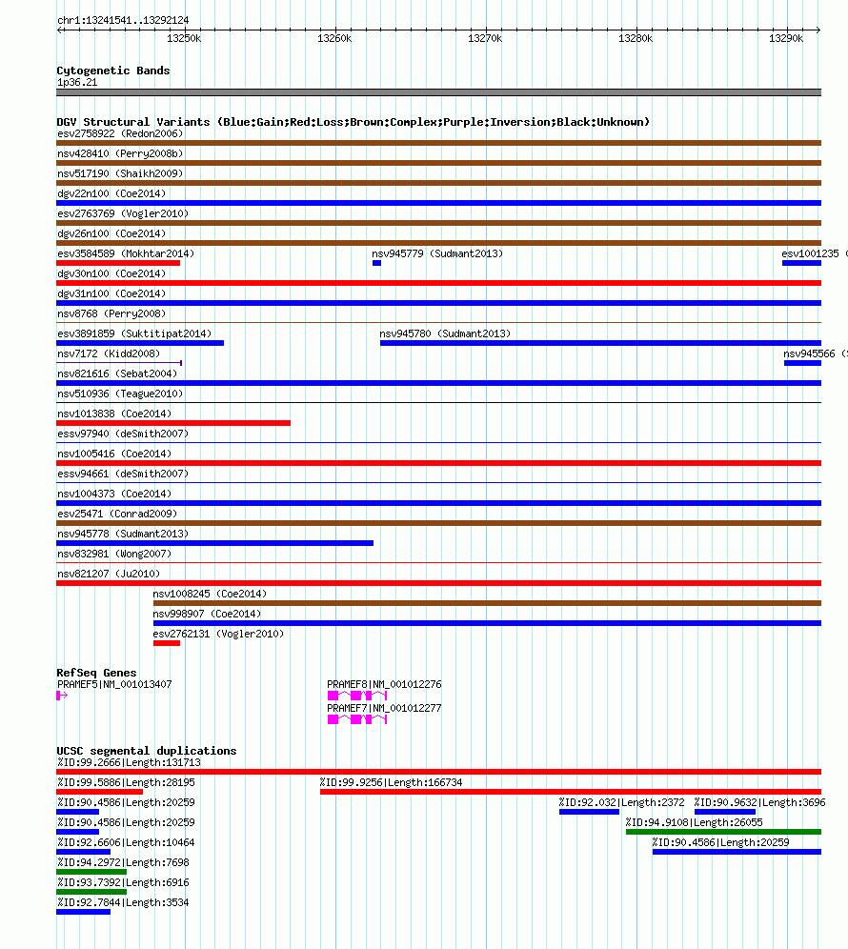Open the %ID:92.032|Length:2372 duplication
The width and height of the screenshot is (848, 949).
click(x=589, y=812)
